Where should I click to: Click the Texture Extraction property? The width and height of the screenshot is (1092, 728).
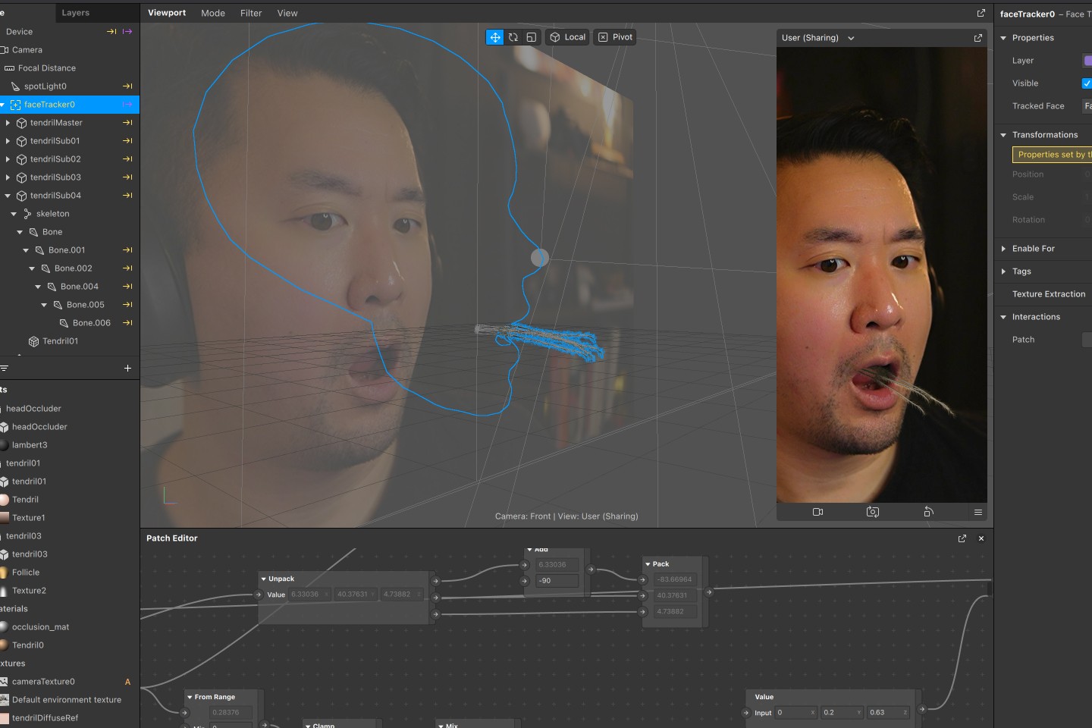click(x=1048, y=294)
